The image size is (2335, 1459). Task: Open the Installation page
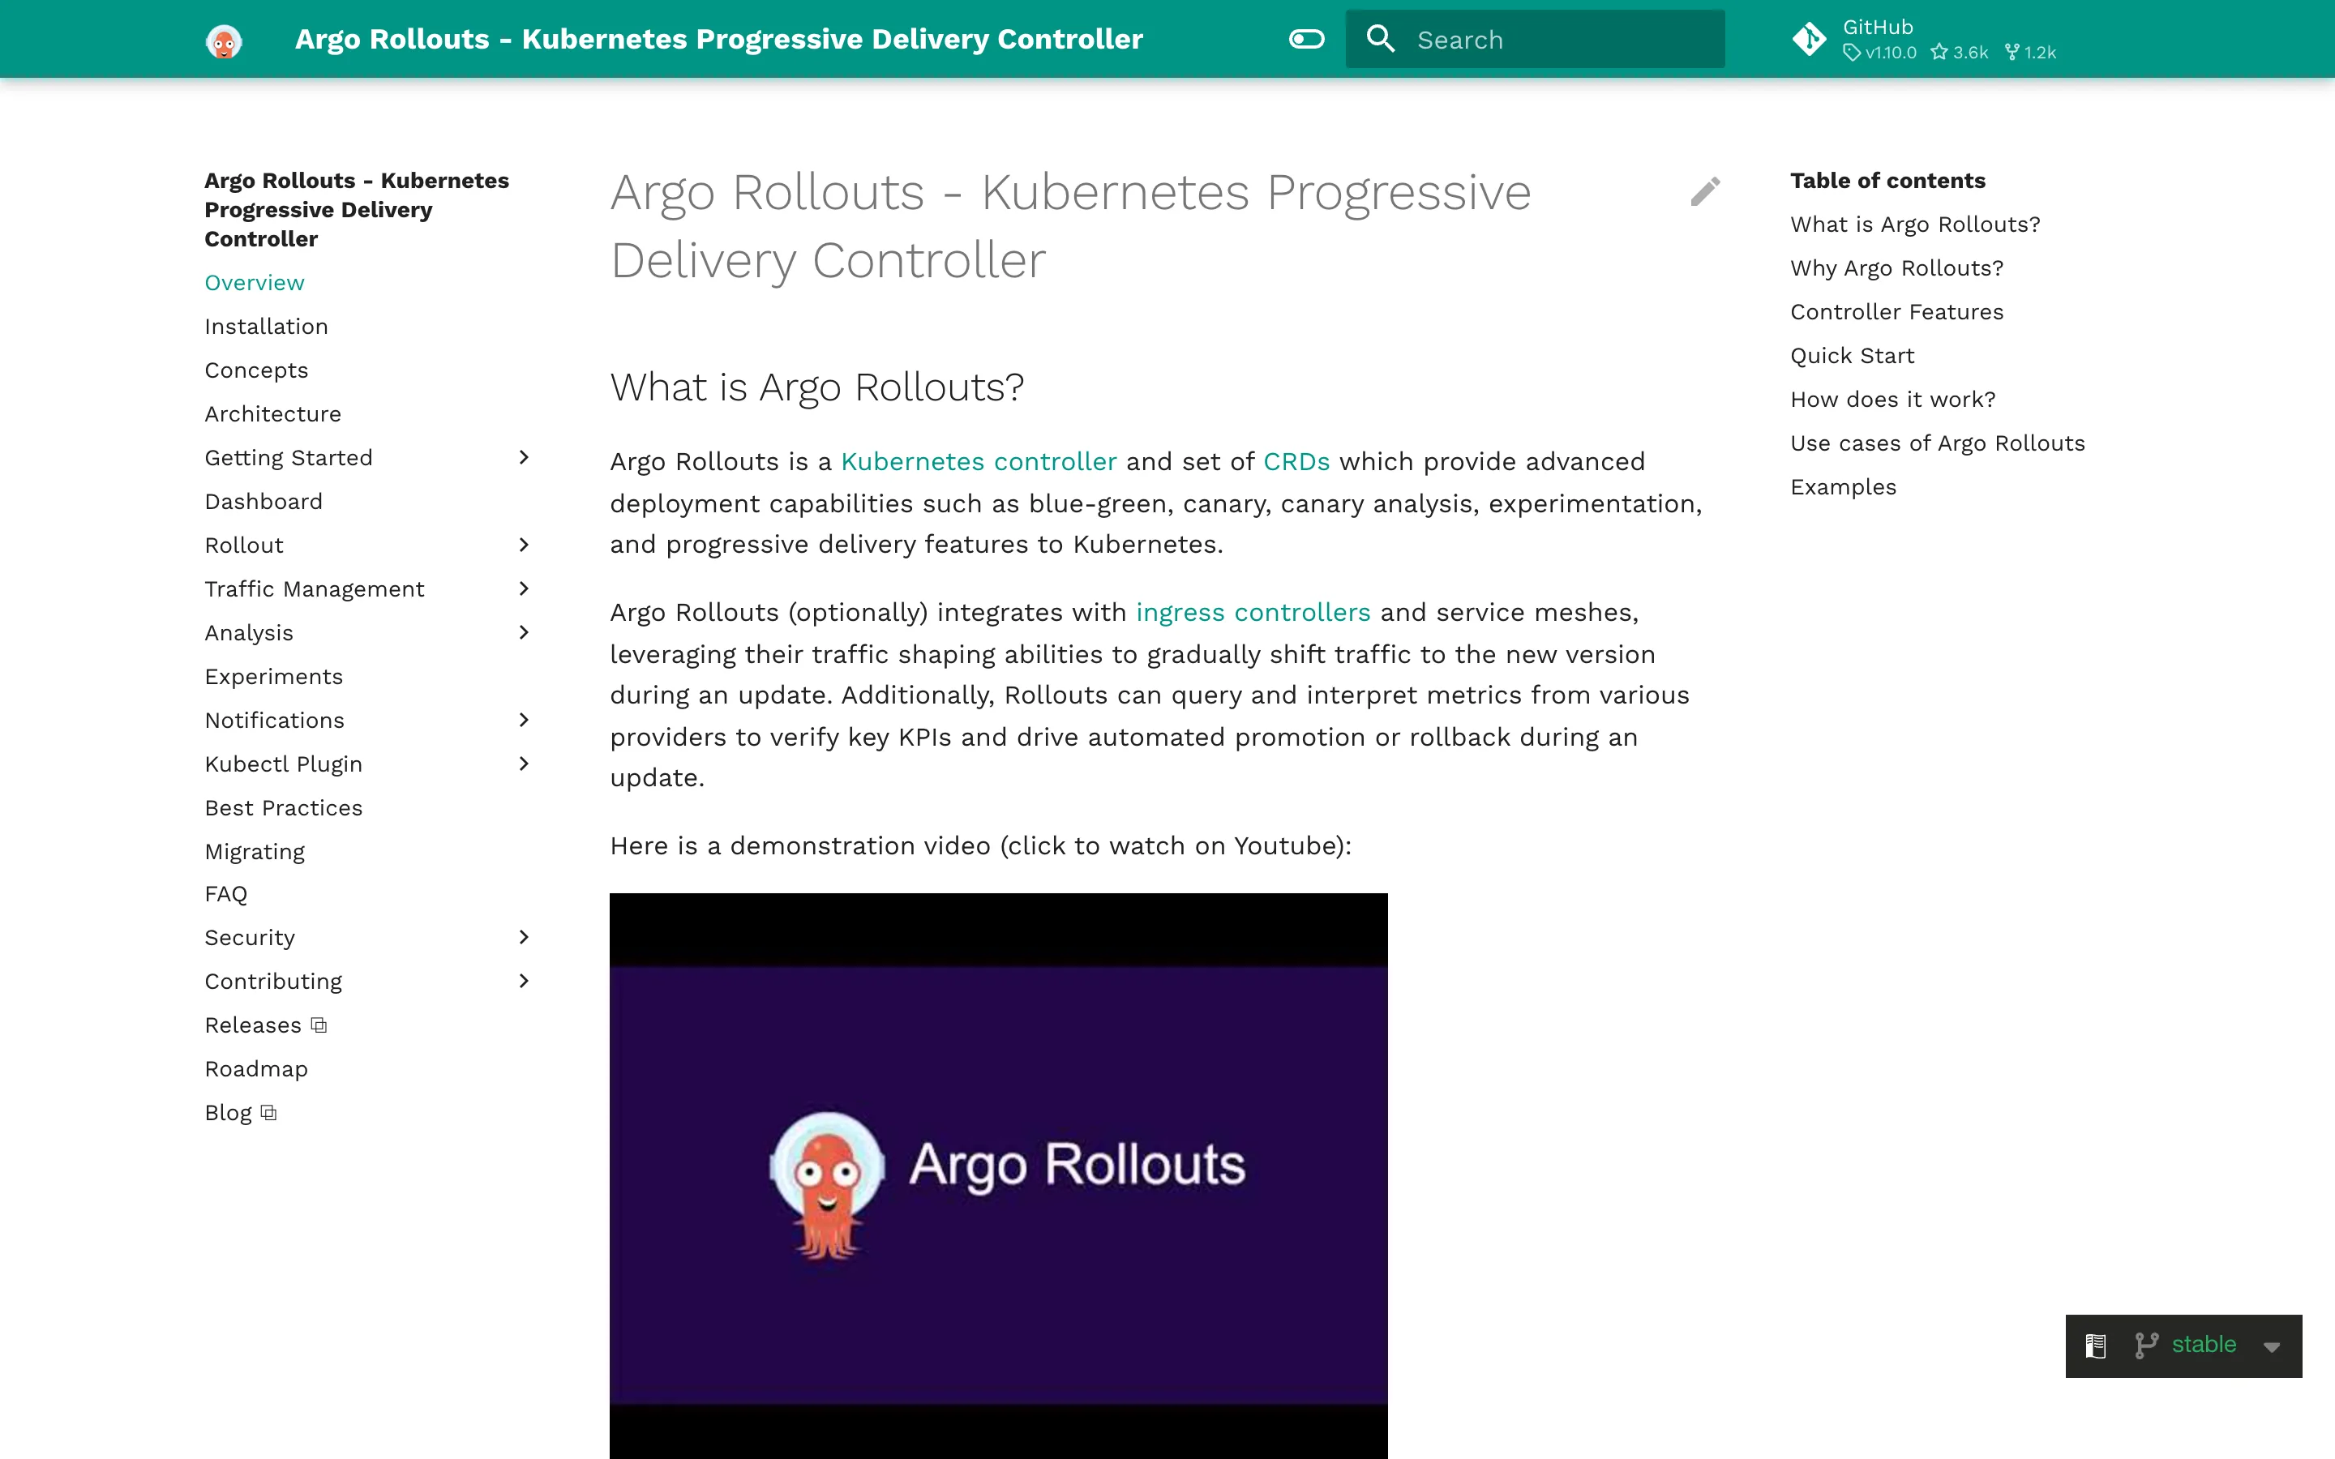click(x=266, y=327)
